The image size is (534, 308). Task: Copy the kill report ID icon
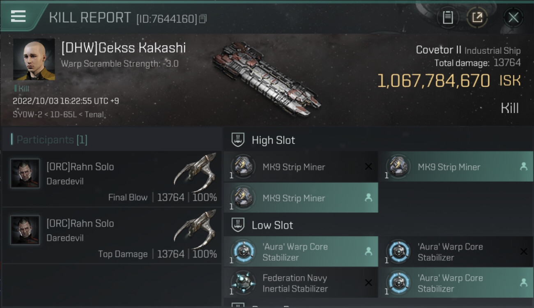pyautogui.click(x=203, y=19)
